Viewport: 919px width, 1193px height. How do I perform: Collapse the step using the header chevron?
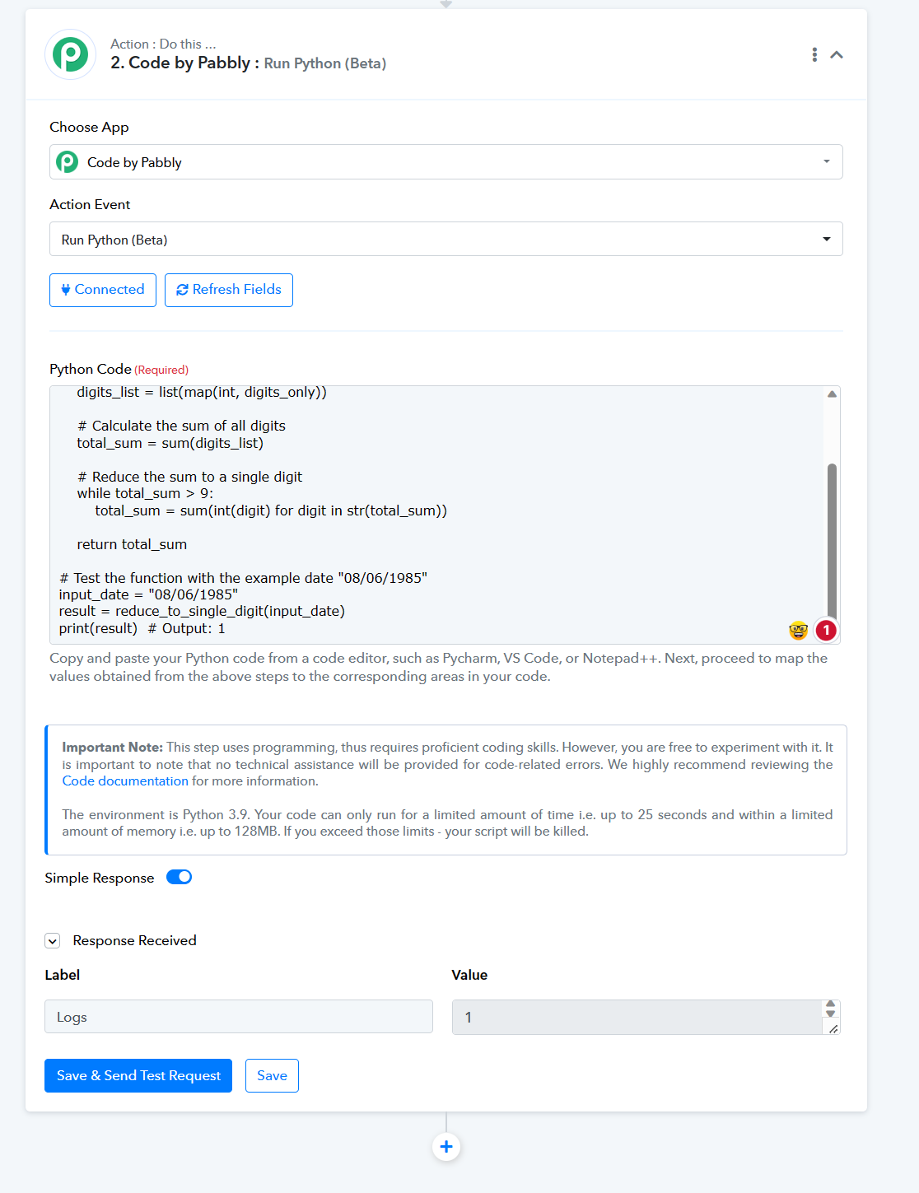(837, 54)
